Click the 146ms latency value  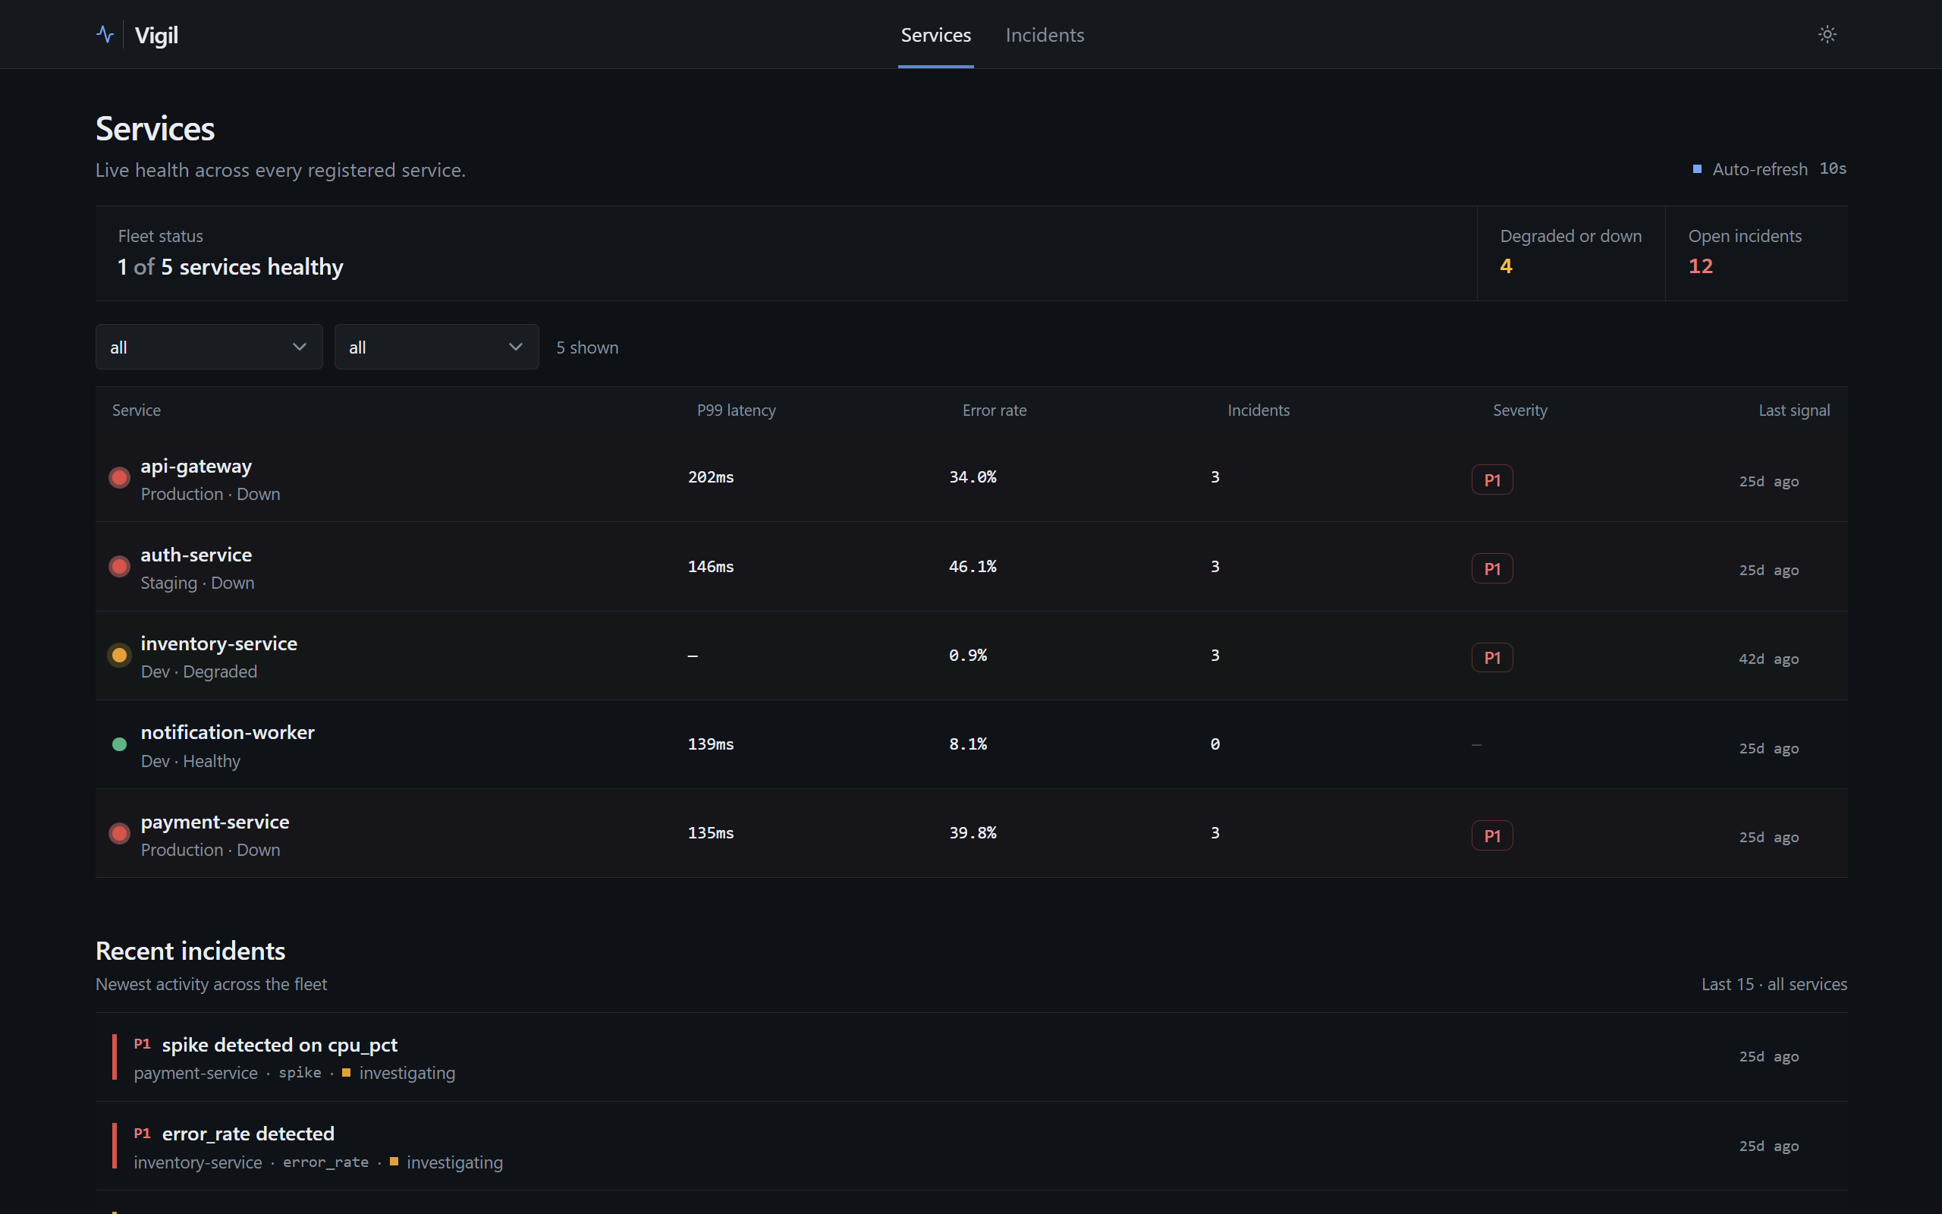[x=710, y=566]
